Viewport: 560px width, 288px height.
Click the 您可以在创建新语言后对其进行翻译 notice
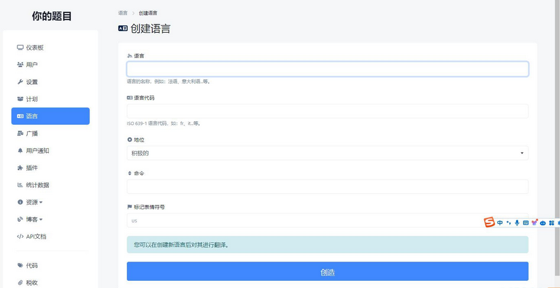[327, 245]
